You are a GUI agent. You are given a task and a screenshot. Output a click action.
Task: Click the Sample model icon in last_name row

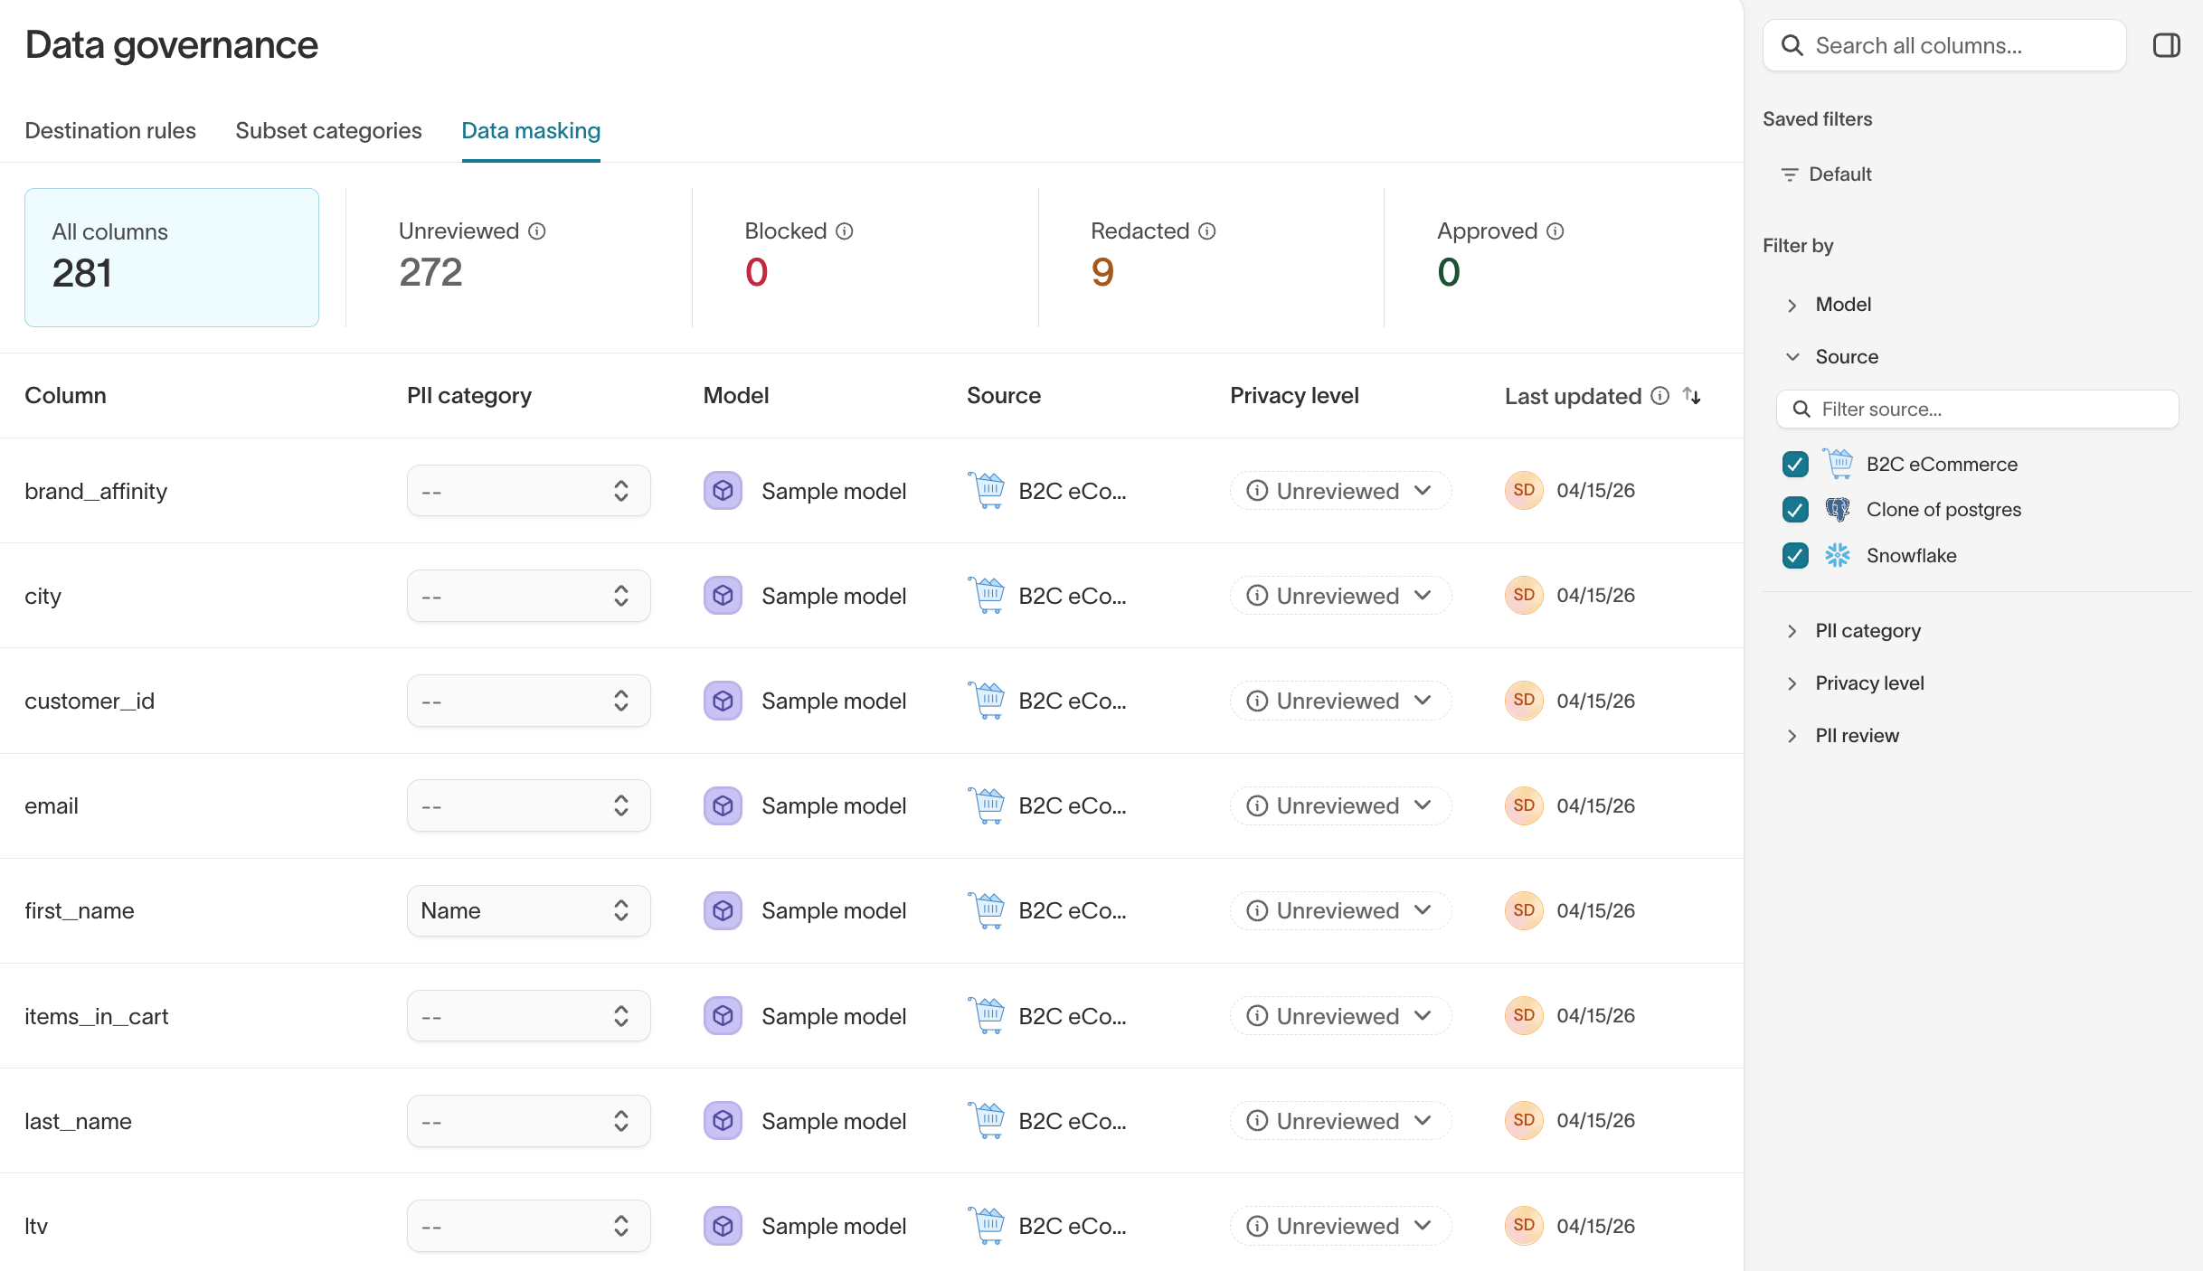[x=723, y=1121]
